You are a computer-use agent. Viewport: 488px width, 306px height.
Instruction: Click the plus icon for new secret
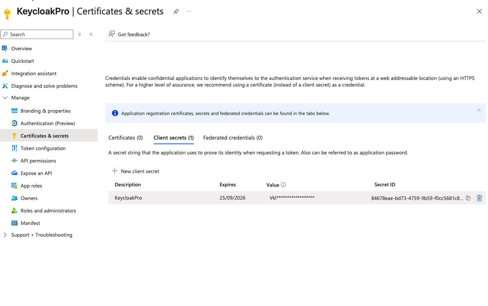point(115,171)
